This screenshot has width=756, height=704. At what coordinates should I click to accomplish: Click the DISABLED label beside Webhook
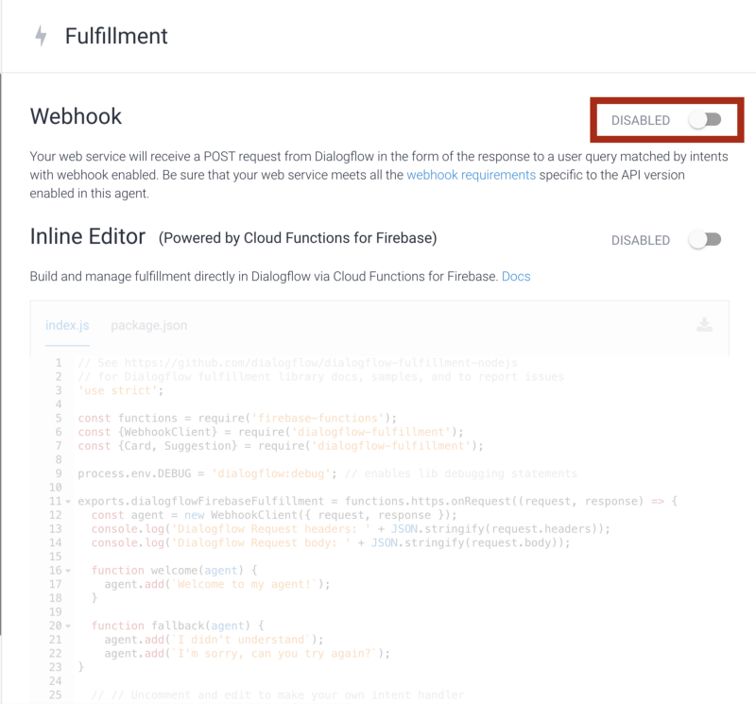click(x=640, y=120)
